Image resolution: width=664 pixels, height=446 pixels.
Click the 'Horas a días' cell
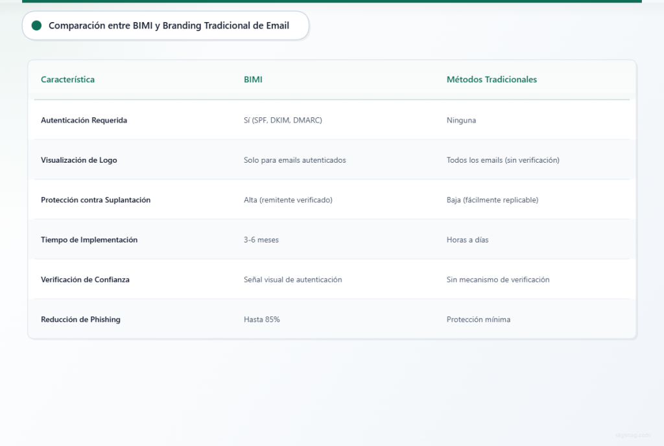pos(467,239)
